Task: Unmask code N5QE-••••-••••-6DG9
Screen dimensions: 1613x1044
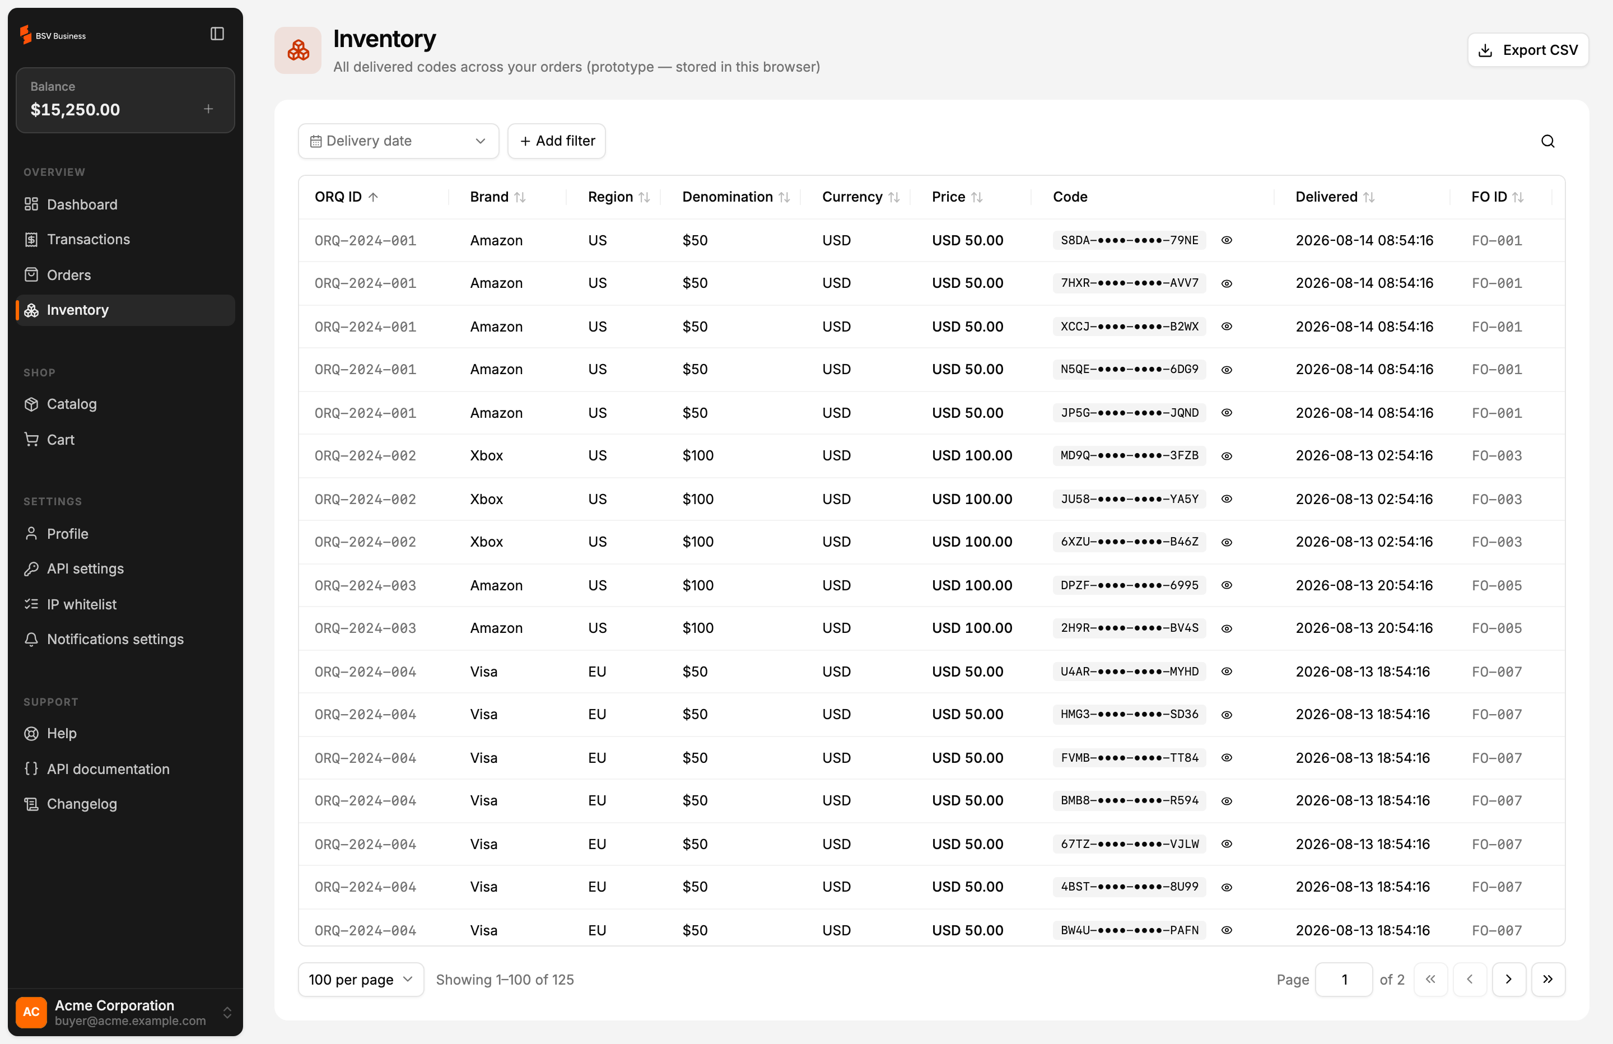Action: point(1227,370)
